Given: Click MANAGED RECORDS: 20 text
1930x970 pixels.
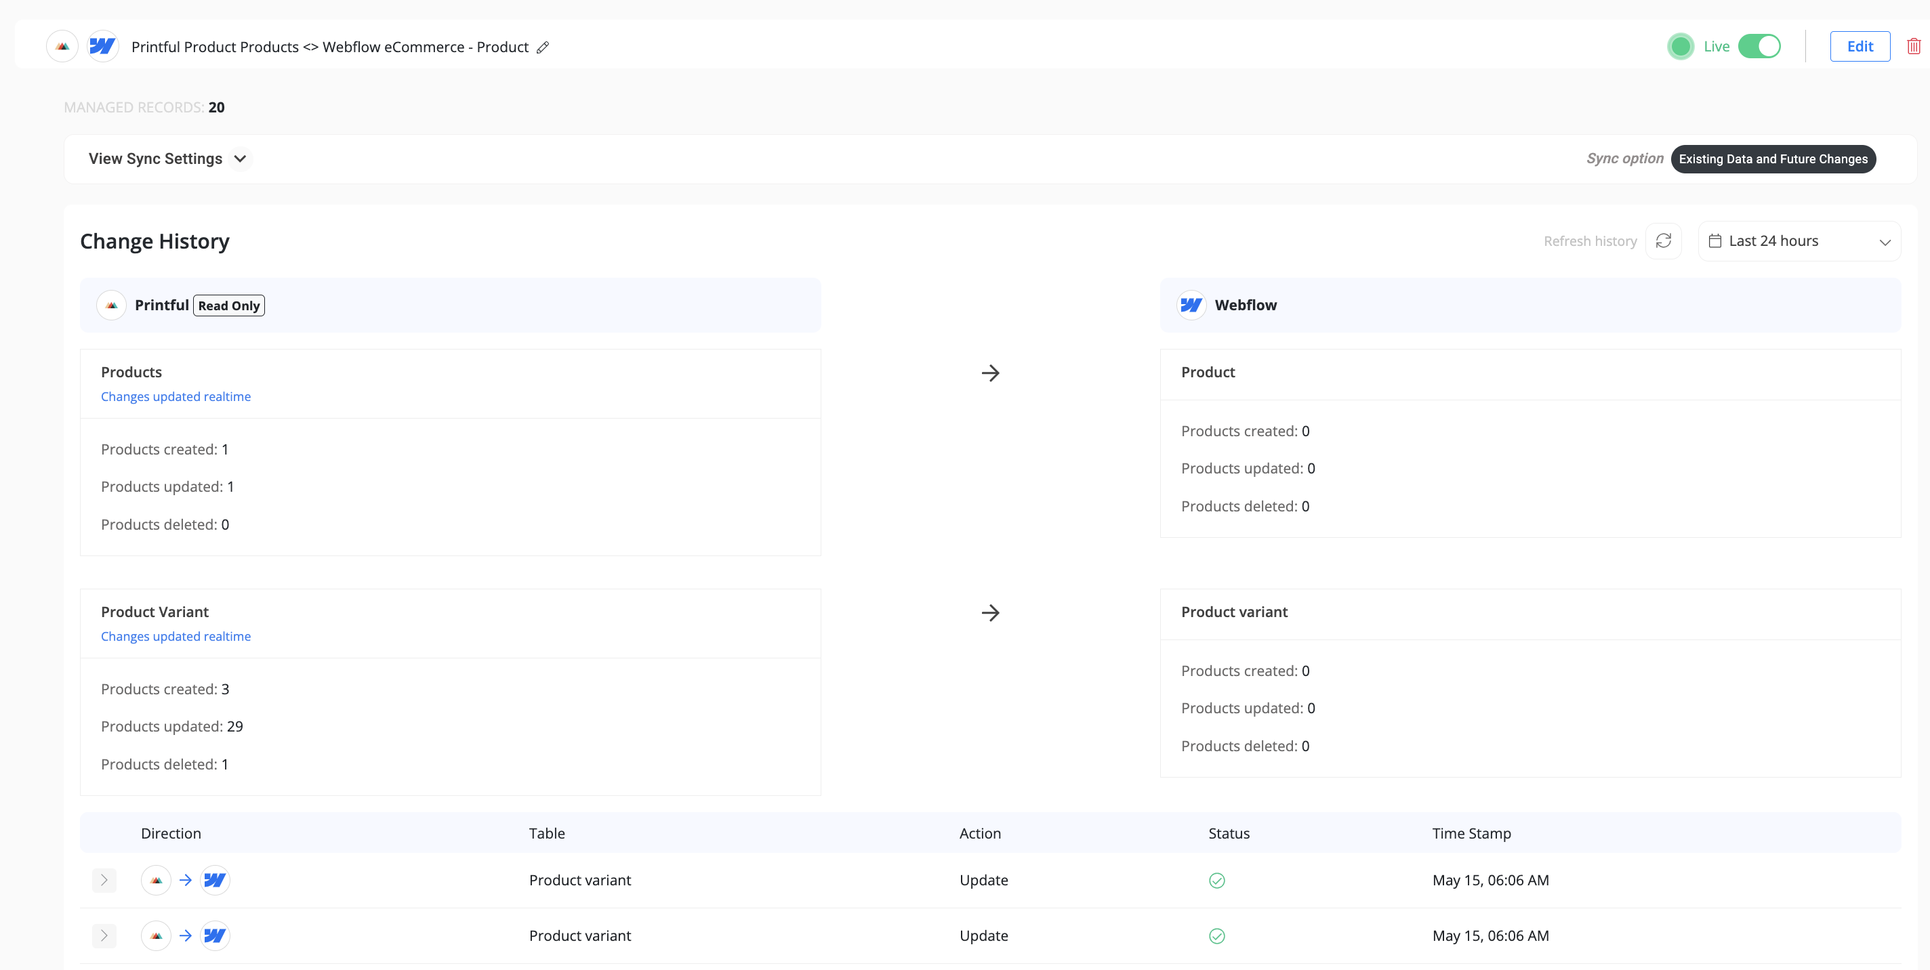Looking at the screenshot, I should tap(144, 107).
